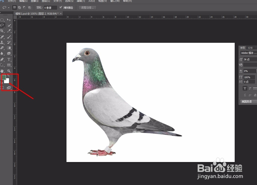The height and width of the screenshot is (185, 257).
Task: Open the File (文件) menu
Action: tap(12, 1)
